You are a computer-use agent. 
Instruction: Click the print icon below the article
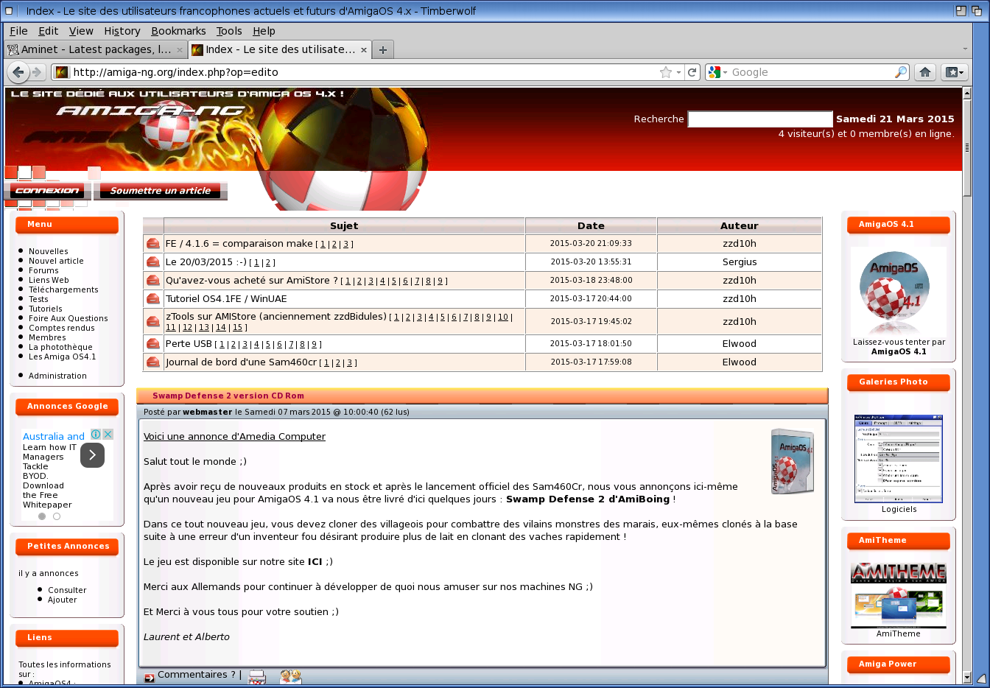click(256, 677)
